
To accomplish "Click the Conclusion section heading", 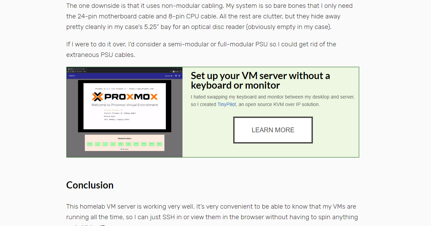I will (x=90, y=185).
